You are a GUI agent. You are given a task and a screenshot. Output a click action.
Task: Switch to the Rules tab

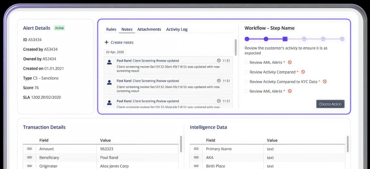[111, 29]
